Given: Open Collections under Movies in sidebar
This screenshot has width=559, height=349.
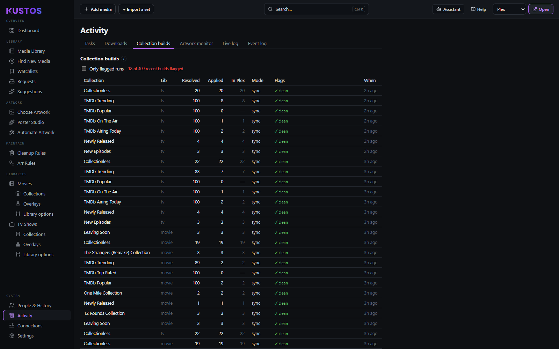Looking at the screenshot, I should point(34,194).
